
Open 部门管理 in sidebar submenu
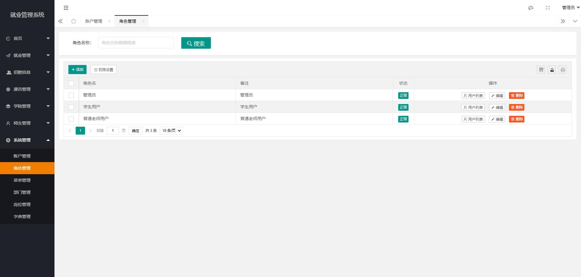click(27, 192)
